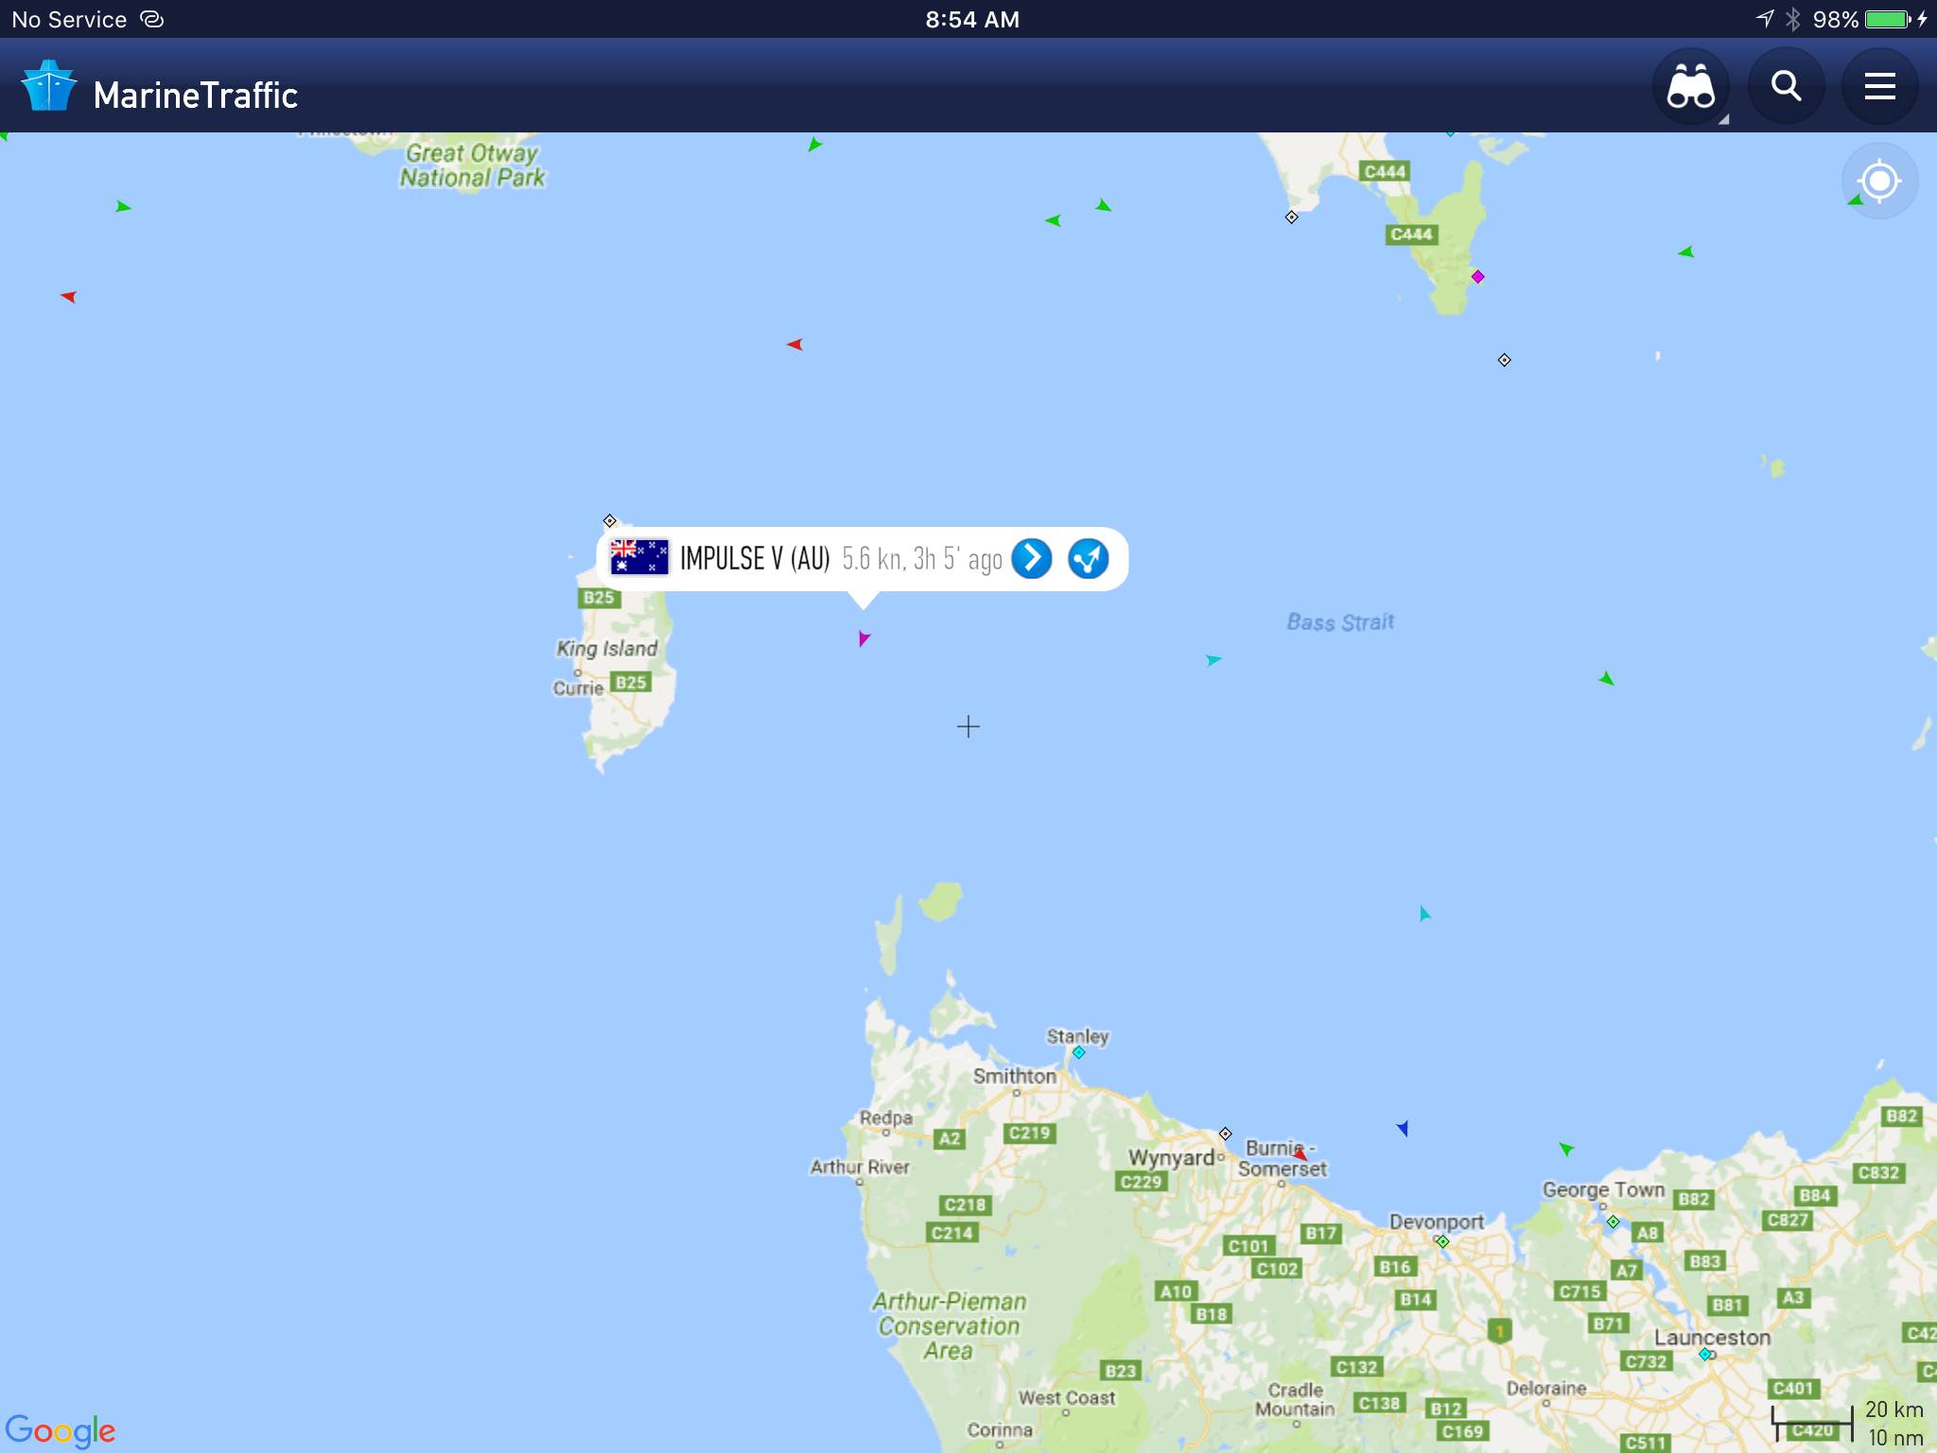The image size is (1937, 1453).
Task: Select the Stanley port cyan diamond
Action: click(x=1078, y=1052)
